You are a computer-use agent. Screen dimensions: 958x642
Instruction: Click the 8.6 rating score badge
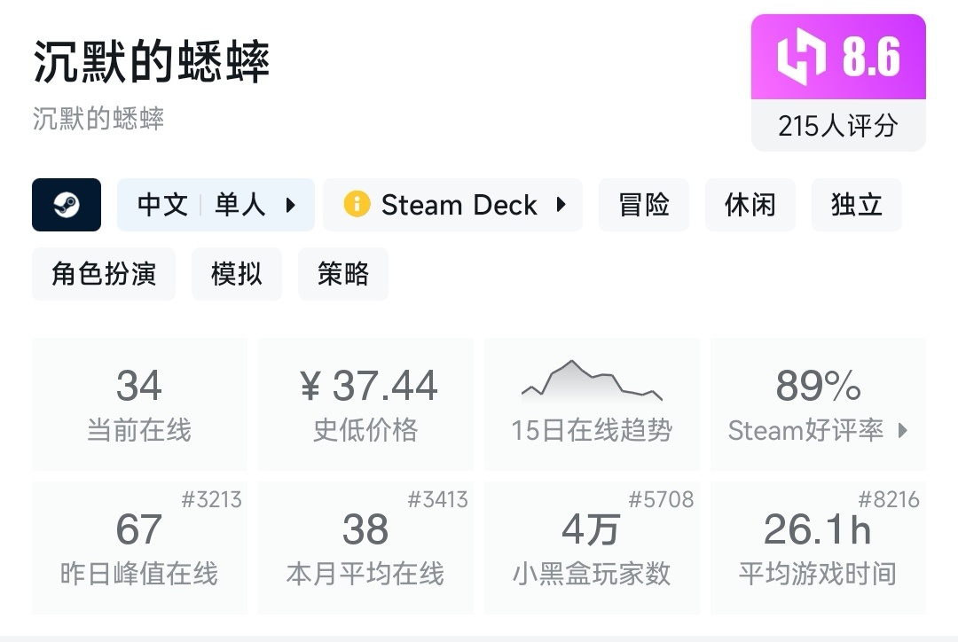point(837,57)
